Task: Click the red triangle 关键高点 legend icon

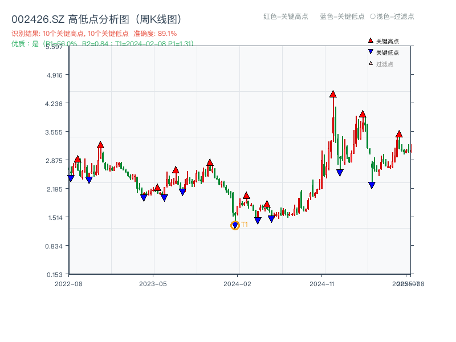Action: tap(370, 40)
